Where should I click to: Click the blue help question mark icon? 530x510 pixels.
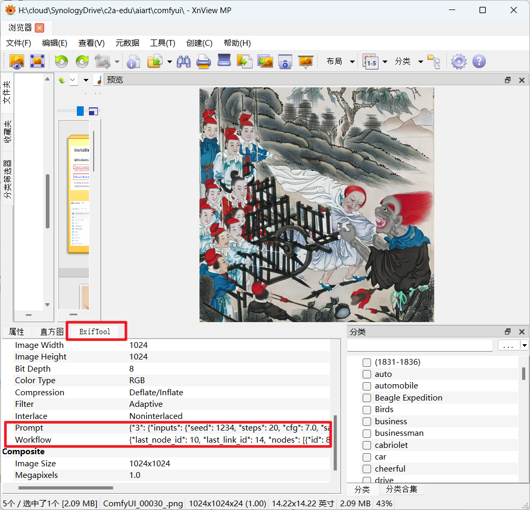(479, 62)
